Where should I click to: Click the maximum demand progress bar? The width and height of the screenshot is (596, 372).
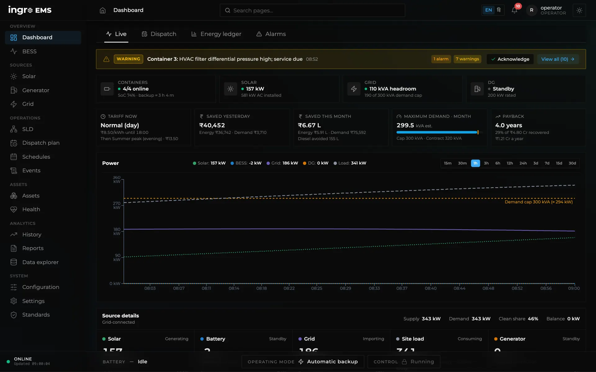click(x=440, y=132)
